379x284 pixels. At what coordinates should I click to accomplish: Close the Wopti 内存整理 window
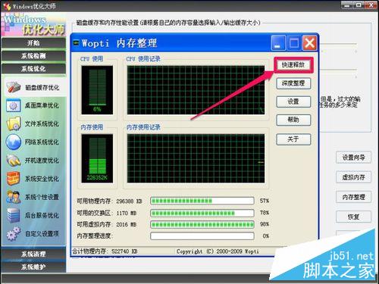tap(309, 43)
